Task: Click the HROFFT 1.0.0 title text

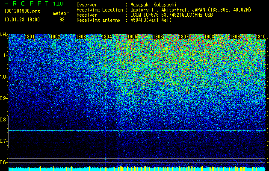Action: coord(33,3)
